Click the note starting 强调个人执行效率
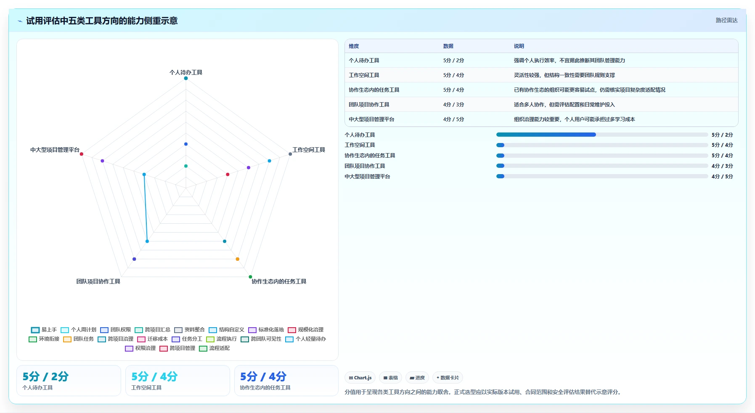 click(569, 61)
